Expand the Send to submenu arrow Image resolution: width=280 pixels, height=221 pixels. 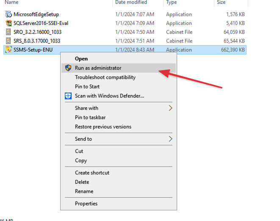pos(171,139)
